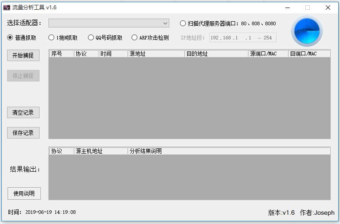340x224 pixels.
Task: Click the timestamp 2019-06-19 14:19:08
Action: (x=51, y=212)
